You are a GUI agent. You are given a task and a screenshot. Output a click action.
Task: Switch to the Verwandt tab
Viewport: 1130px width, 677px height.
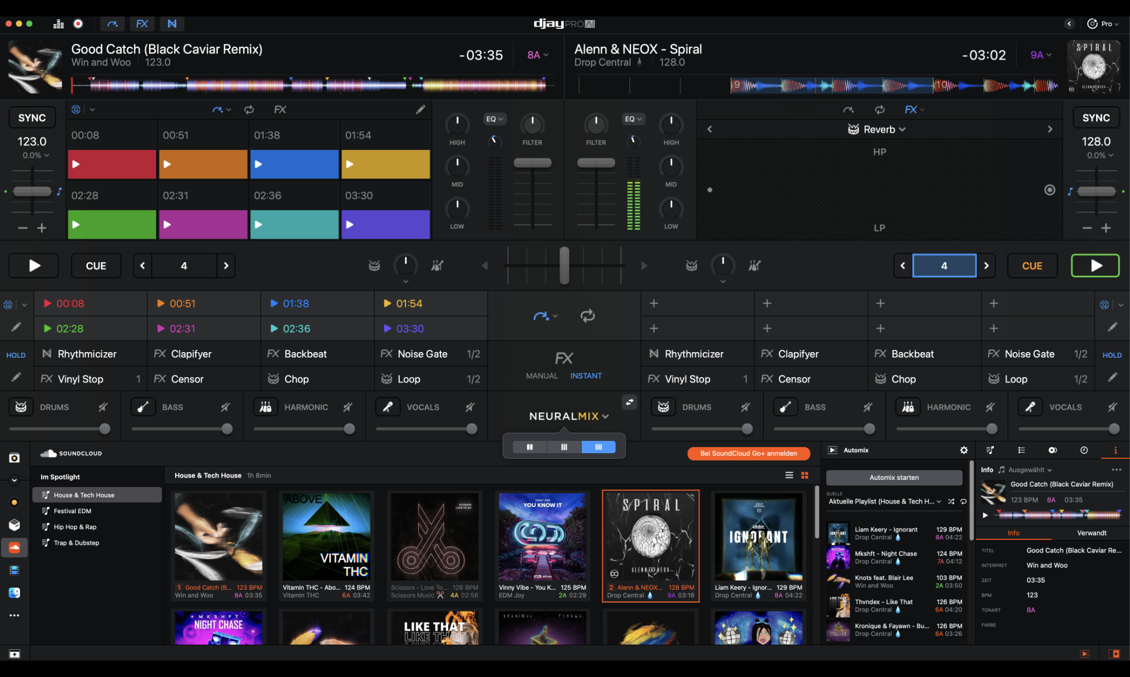point(1092,533)
